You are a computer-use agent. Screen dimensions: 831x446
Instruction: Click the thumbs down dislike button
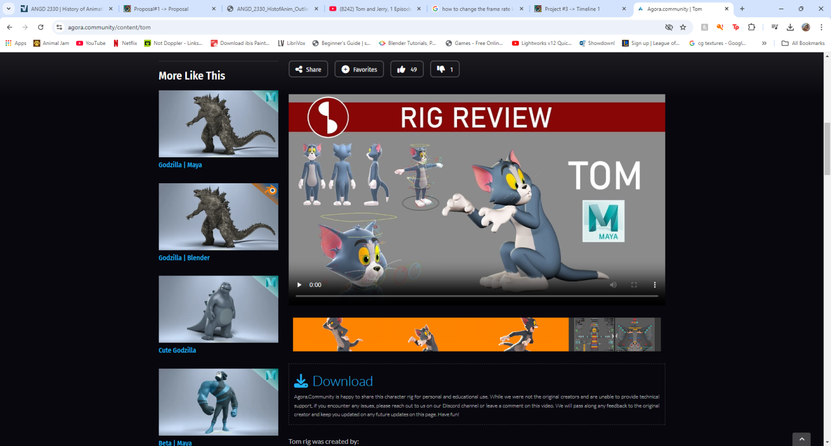[x=445, y=69]
